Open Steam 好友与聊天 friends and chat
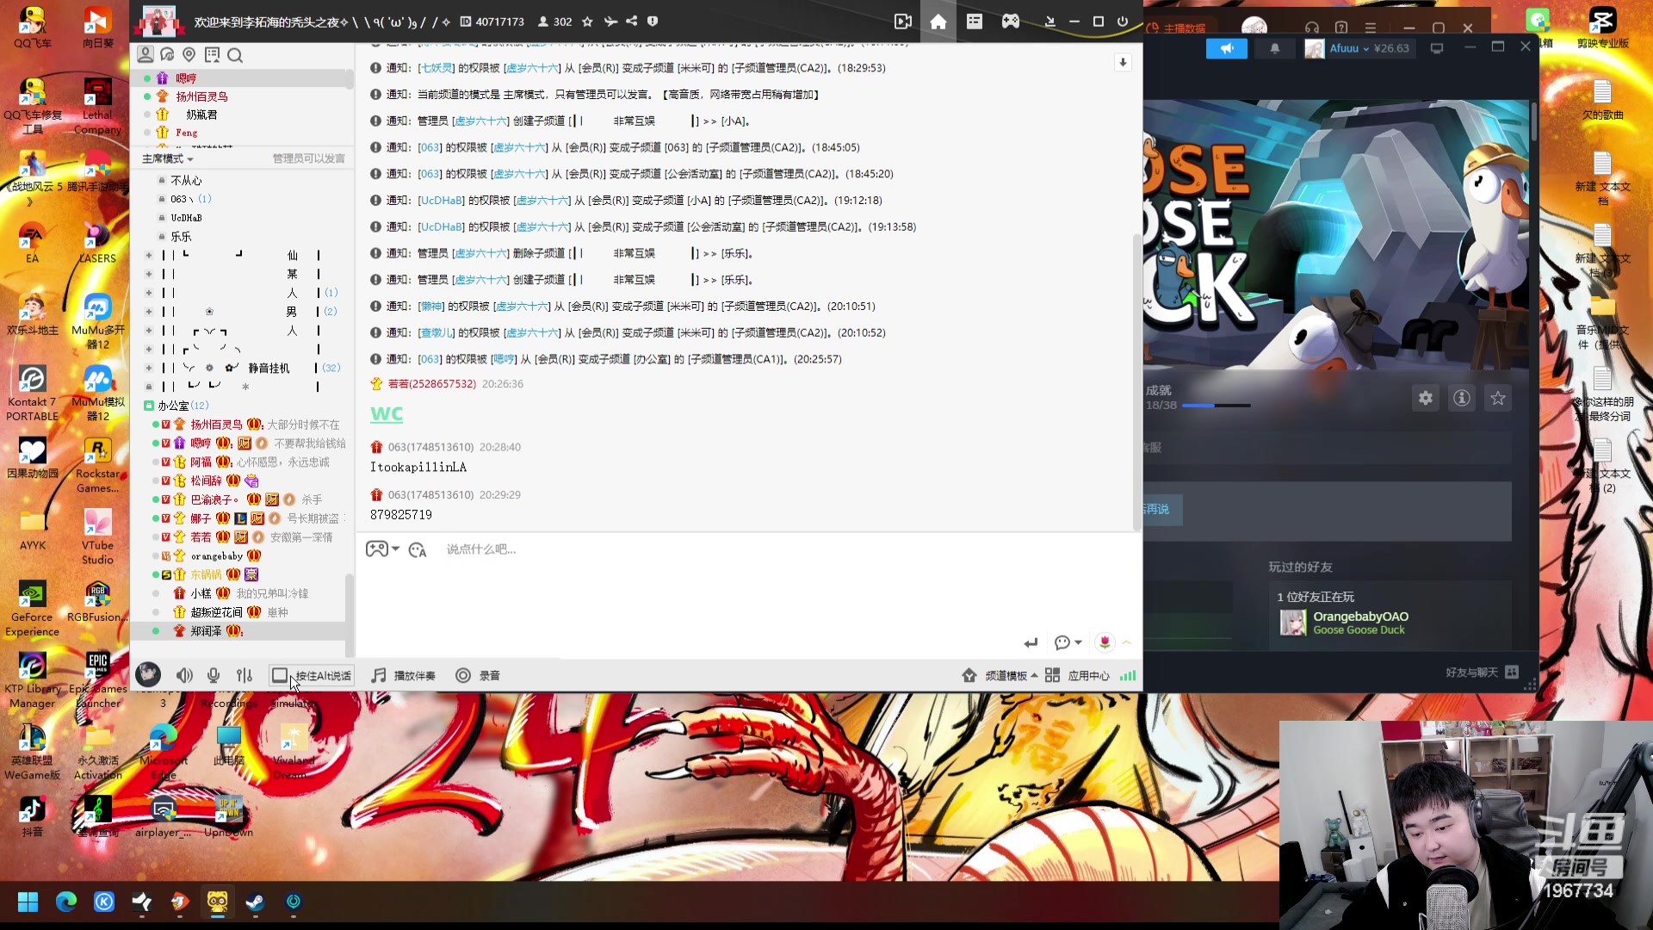Viewport: 1653px width, 930px height. (x=1482, y=673)
